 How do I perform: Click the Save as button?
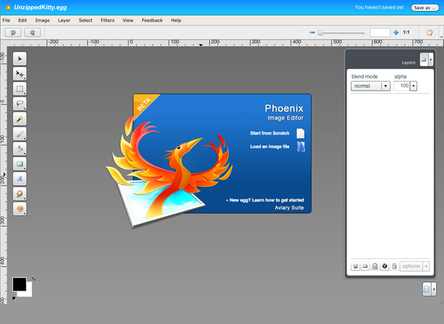tap(425, 8)
